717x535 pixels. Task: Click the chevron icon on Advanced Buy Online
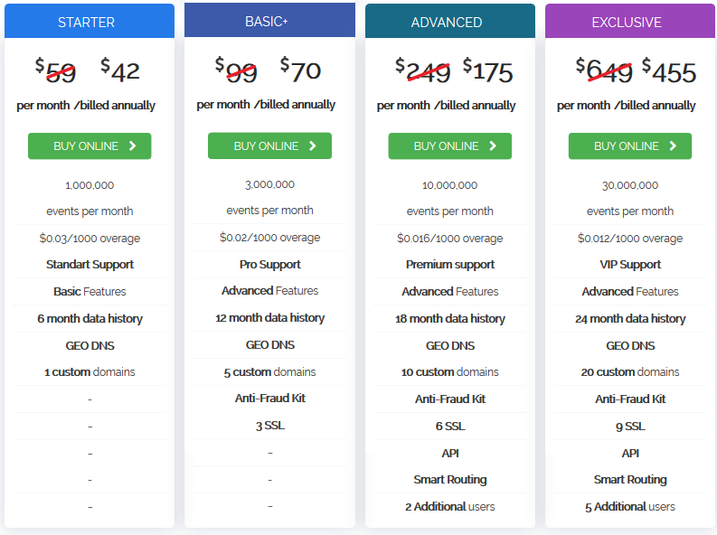coord(493,145)
